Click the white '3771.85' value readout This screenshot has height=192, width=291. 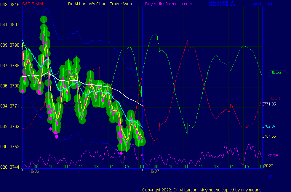pos(269,104)
